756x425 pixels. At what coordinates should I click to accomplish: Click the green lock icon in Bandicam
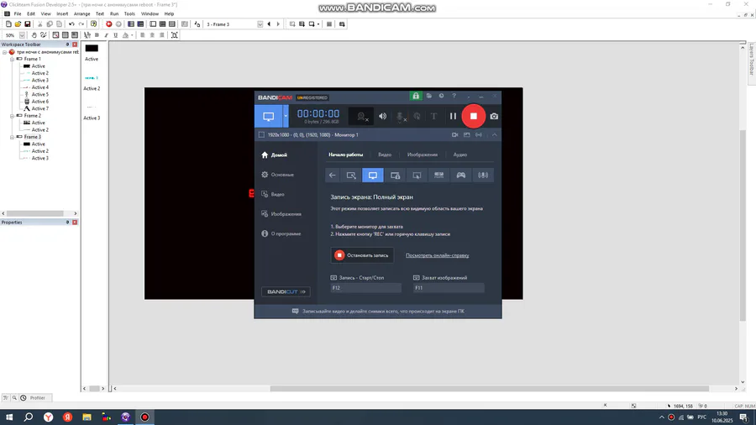[x=416, y=96]
